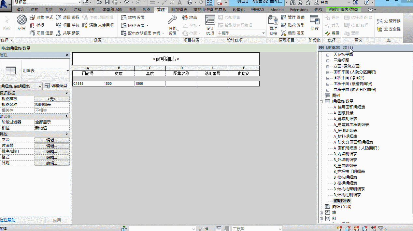This screenshot has height=231, width=413.
Task: Switch to the 视图 ribbon tab
Action: pos(147,9)
